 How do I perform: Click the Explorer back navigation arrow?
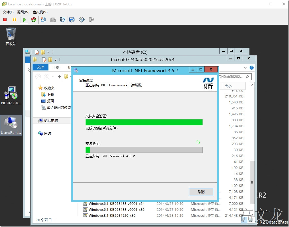pos(38,76)
